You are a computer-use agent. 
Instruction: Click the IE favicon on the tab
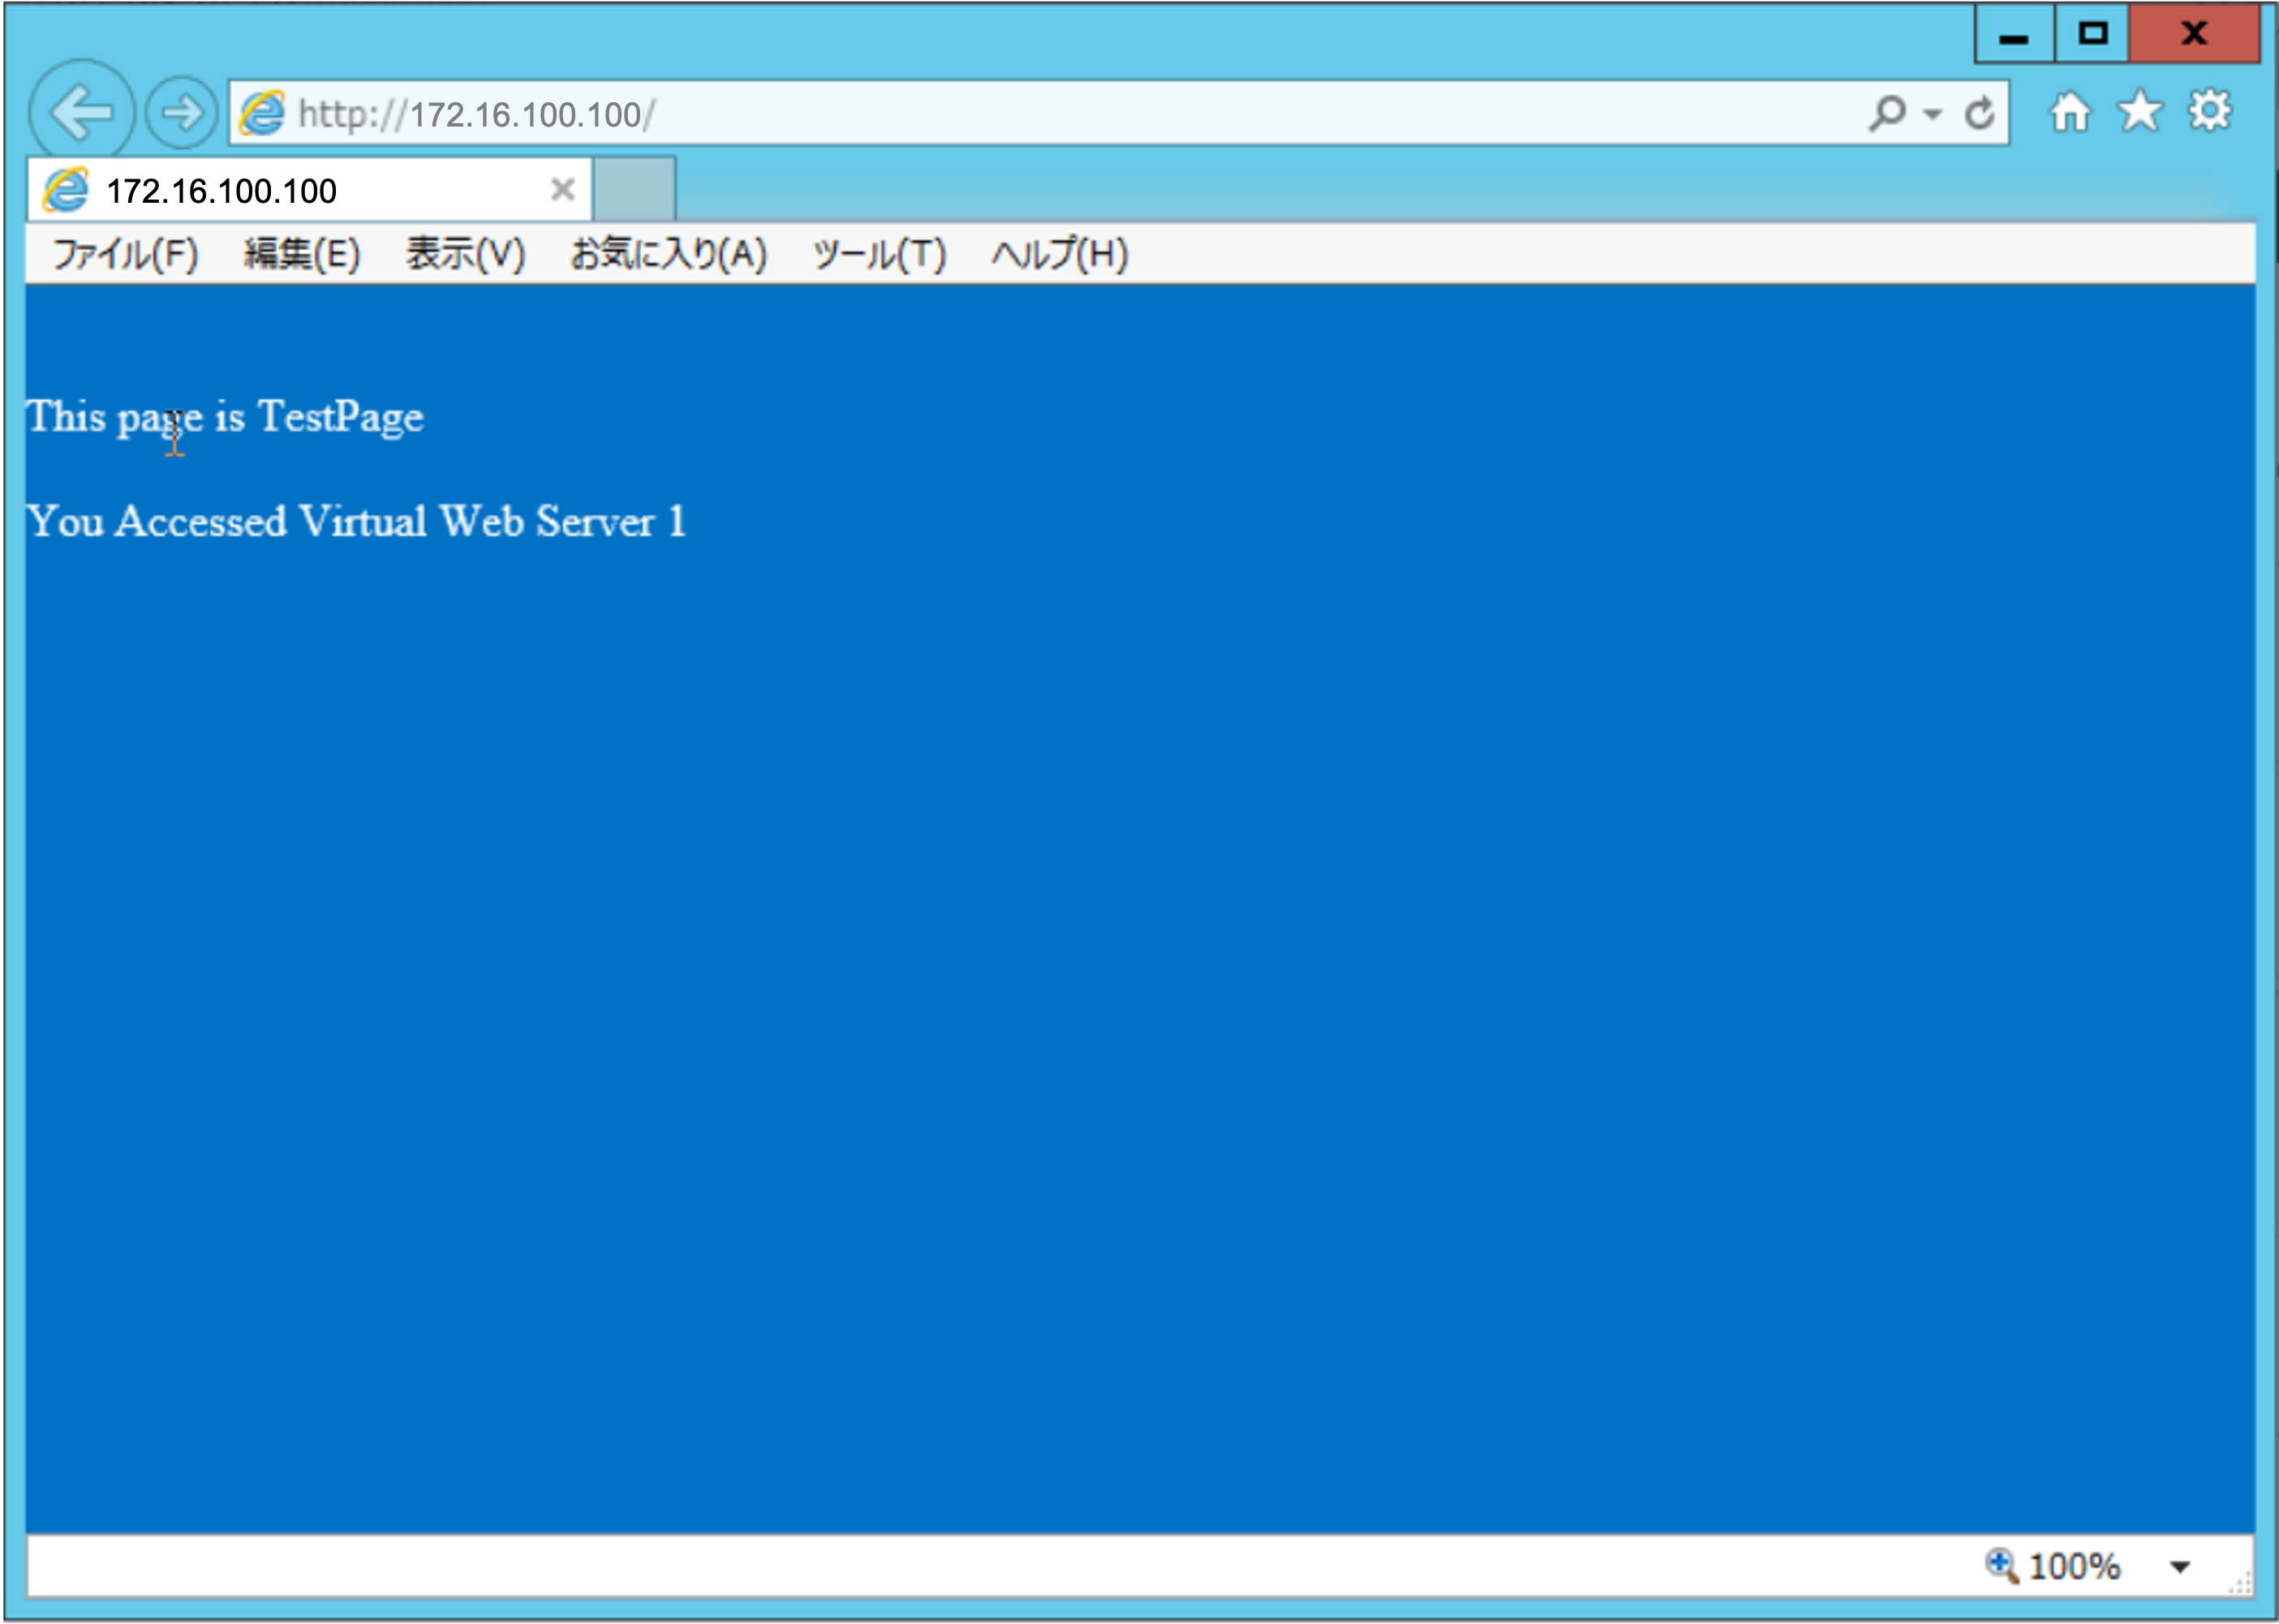67,189
